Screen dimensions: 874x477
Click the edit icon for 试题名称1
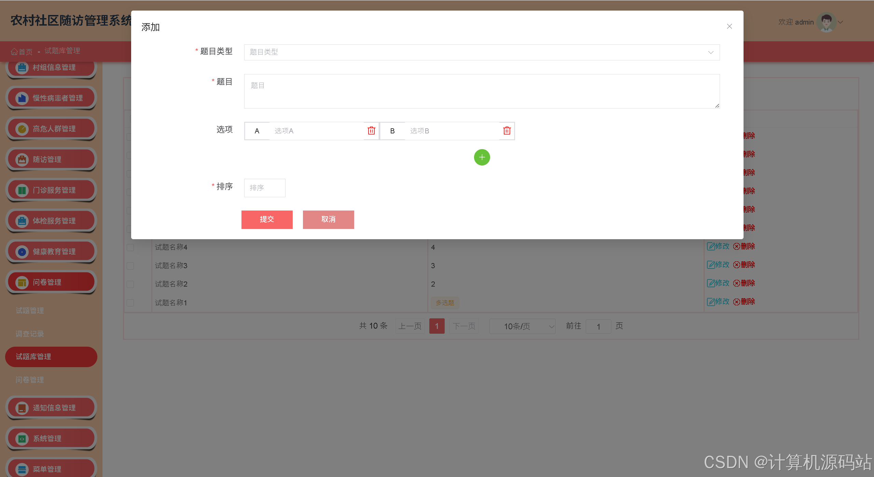pos(711,302)
